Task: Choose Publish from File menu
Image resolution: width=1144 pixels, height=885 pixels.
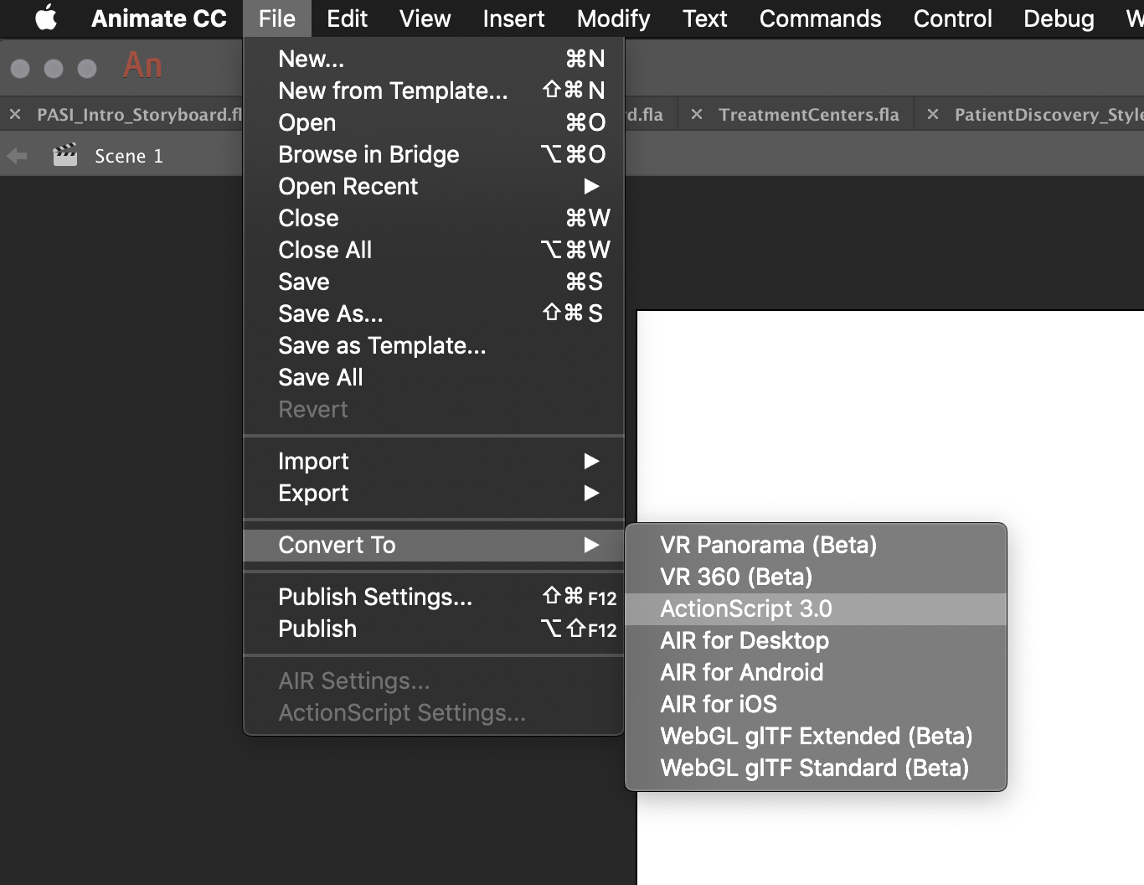Action: point(434,629)
